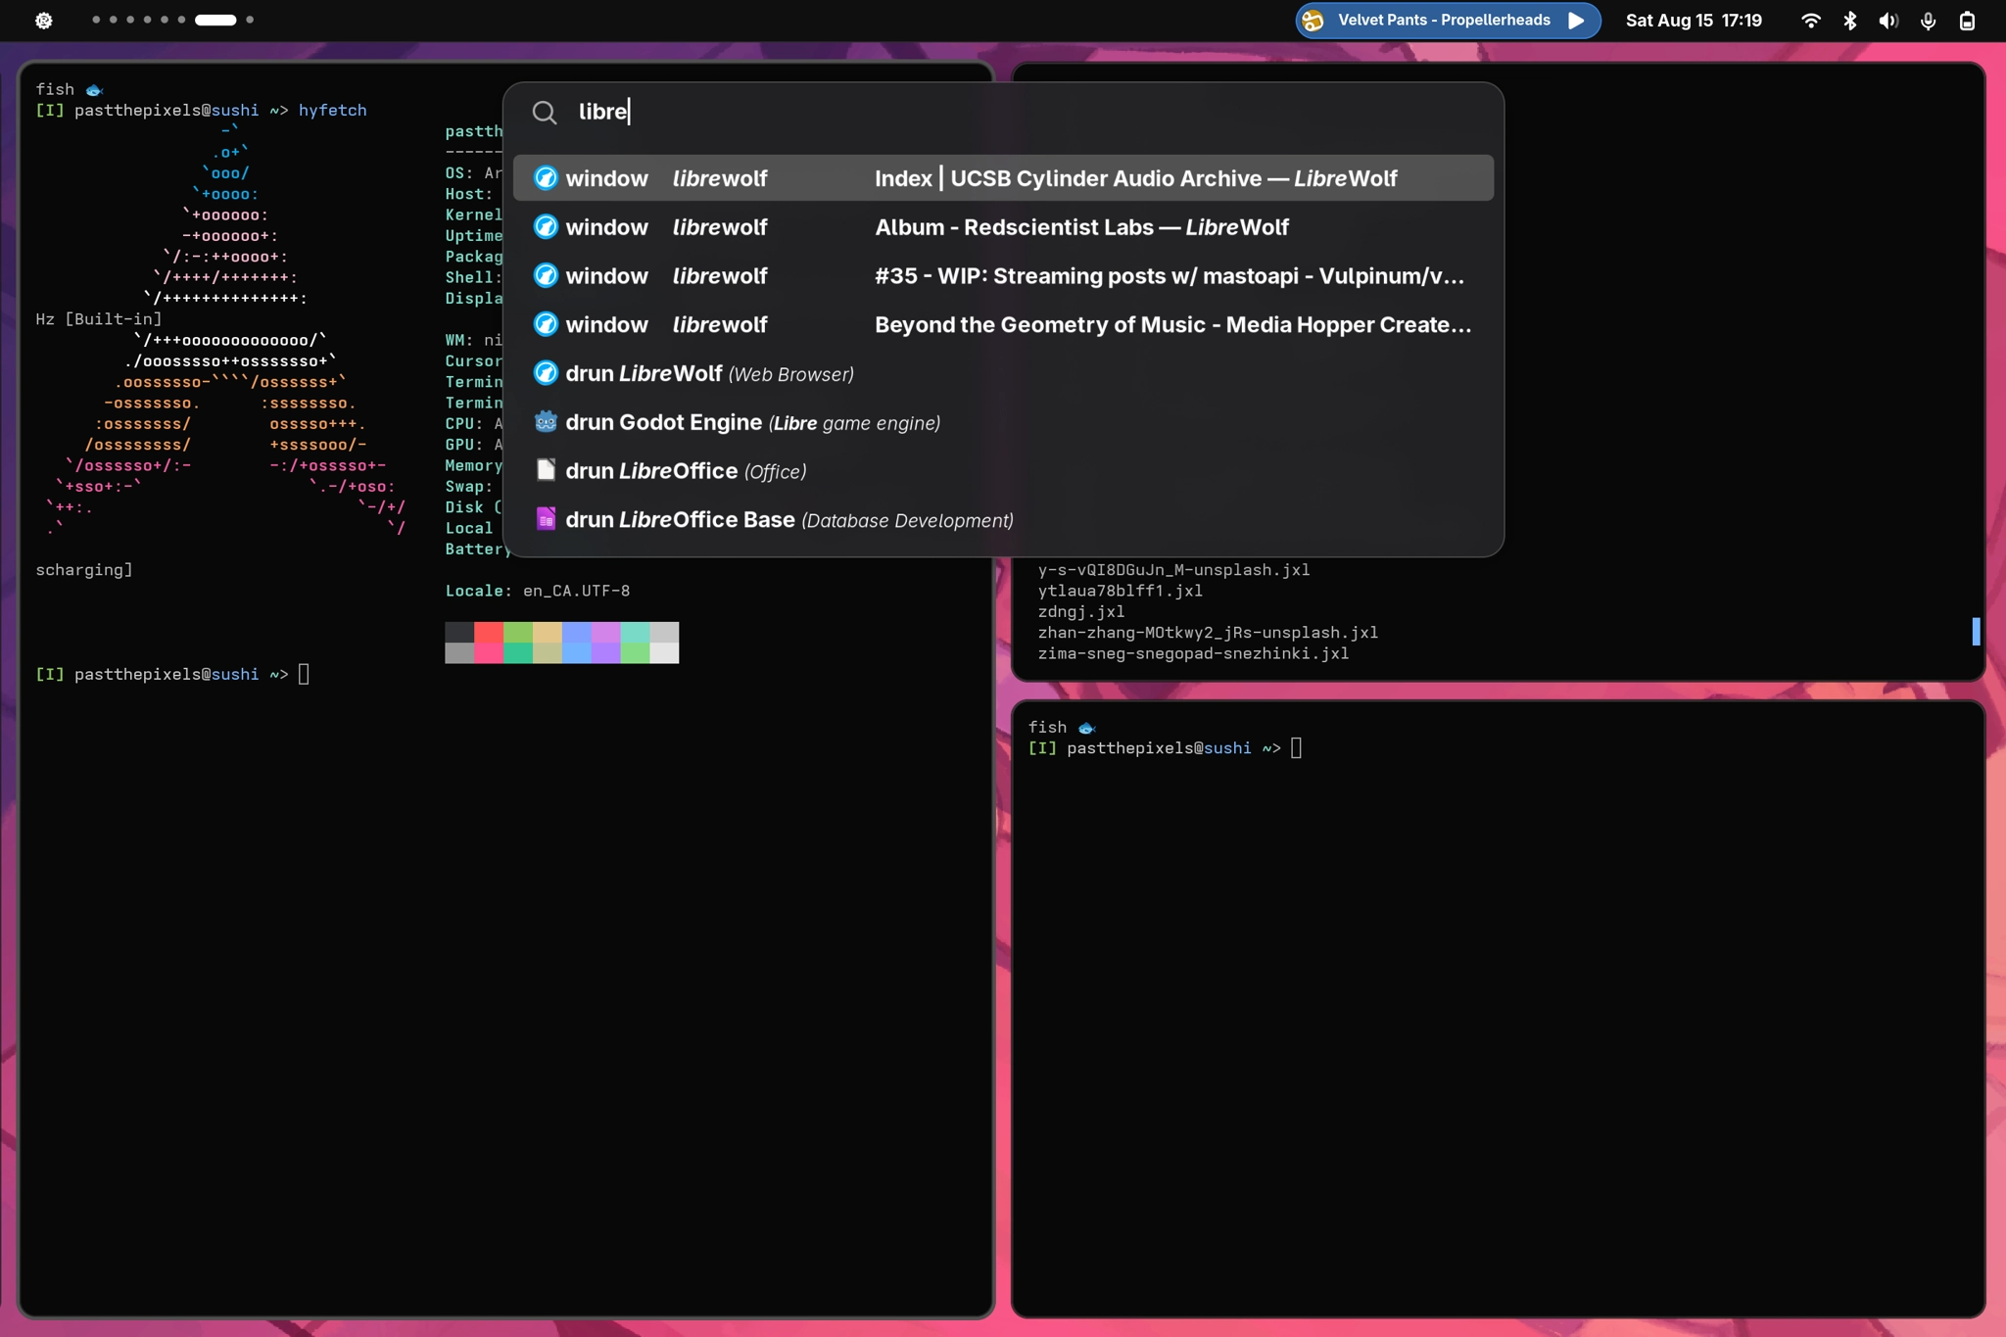2006x1337 pixels.
Task: Open the battery status icon
Action: coord(1967,21)
